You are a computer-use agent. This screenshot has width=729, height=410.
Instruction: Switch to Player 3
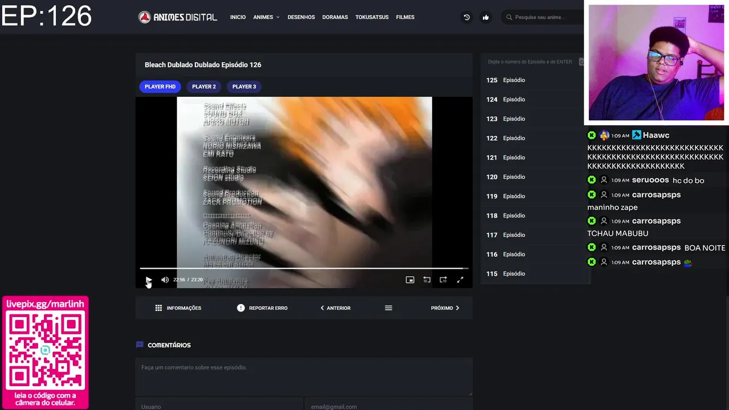244,87
